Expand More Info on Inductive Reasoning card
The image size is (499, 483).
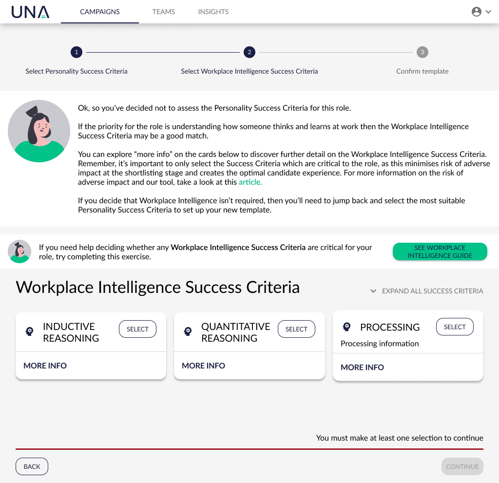(45, 366)
